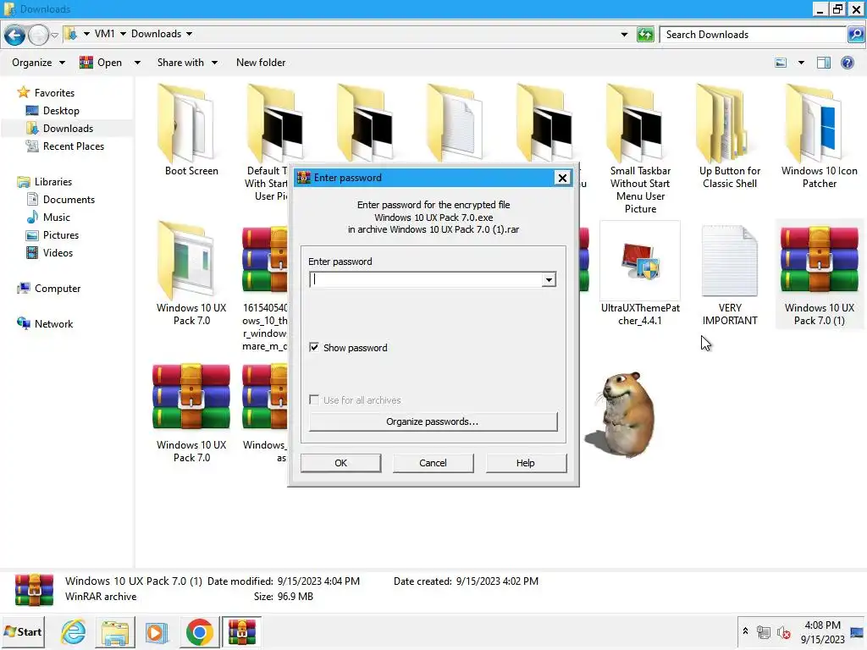This screenshot has height=650, width=867.
Task: Select UltraUXThemePatcher_4.4.1 installer icon
Action: pos(640,273)
